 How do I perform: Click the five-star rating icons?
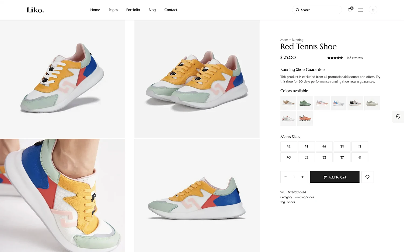[335, 58]
